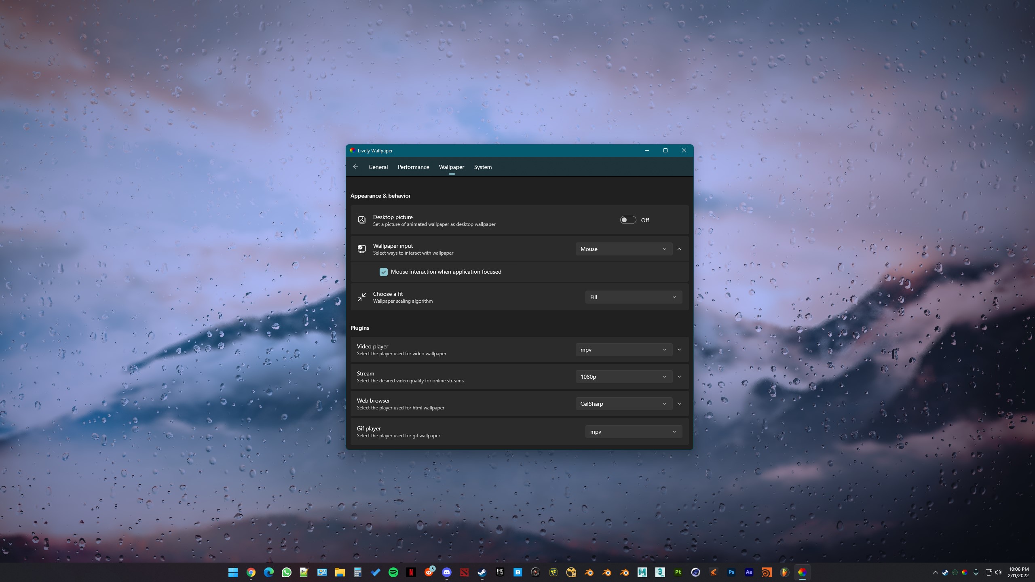Switch to the System tab

482,167
